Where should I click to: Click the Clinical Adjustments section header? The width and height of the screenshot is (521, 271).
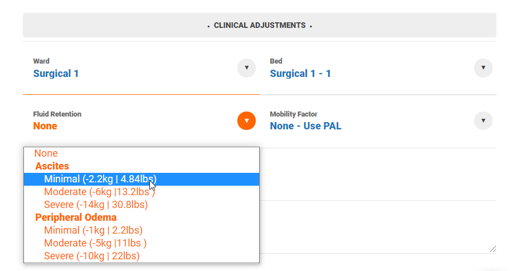pos(259,25)
